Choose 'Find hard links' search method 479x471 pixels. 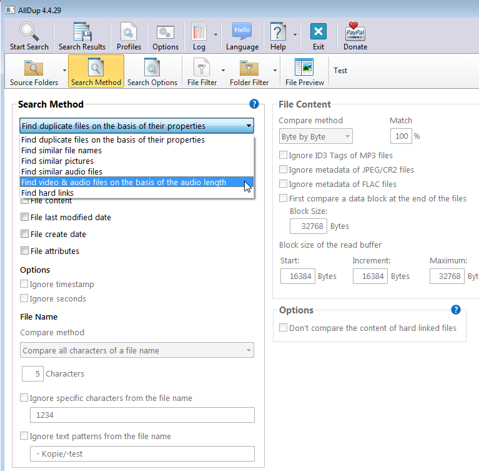coord(47,193)
